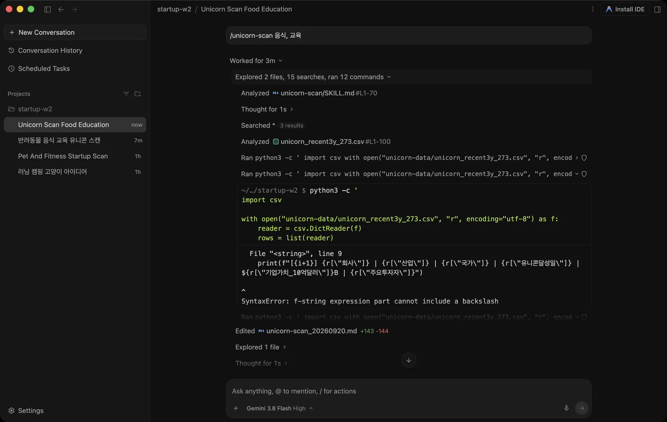This screenshot has width=667, height=422.
Task: Click the Unicorn Scan Food Education breadcrumb title
Action: click(x=246, y=9)
